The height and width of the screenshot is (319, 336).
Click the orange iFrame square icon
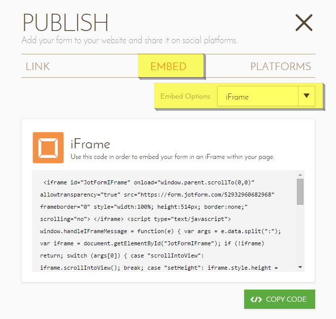tap(48, 148)
